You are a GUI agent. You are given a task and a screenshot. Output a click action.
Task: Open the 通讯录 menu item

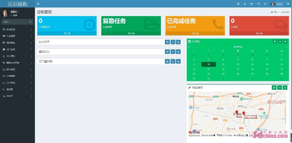point(17,89)
